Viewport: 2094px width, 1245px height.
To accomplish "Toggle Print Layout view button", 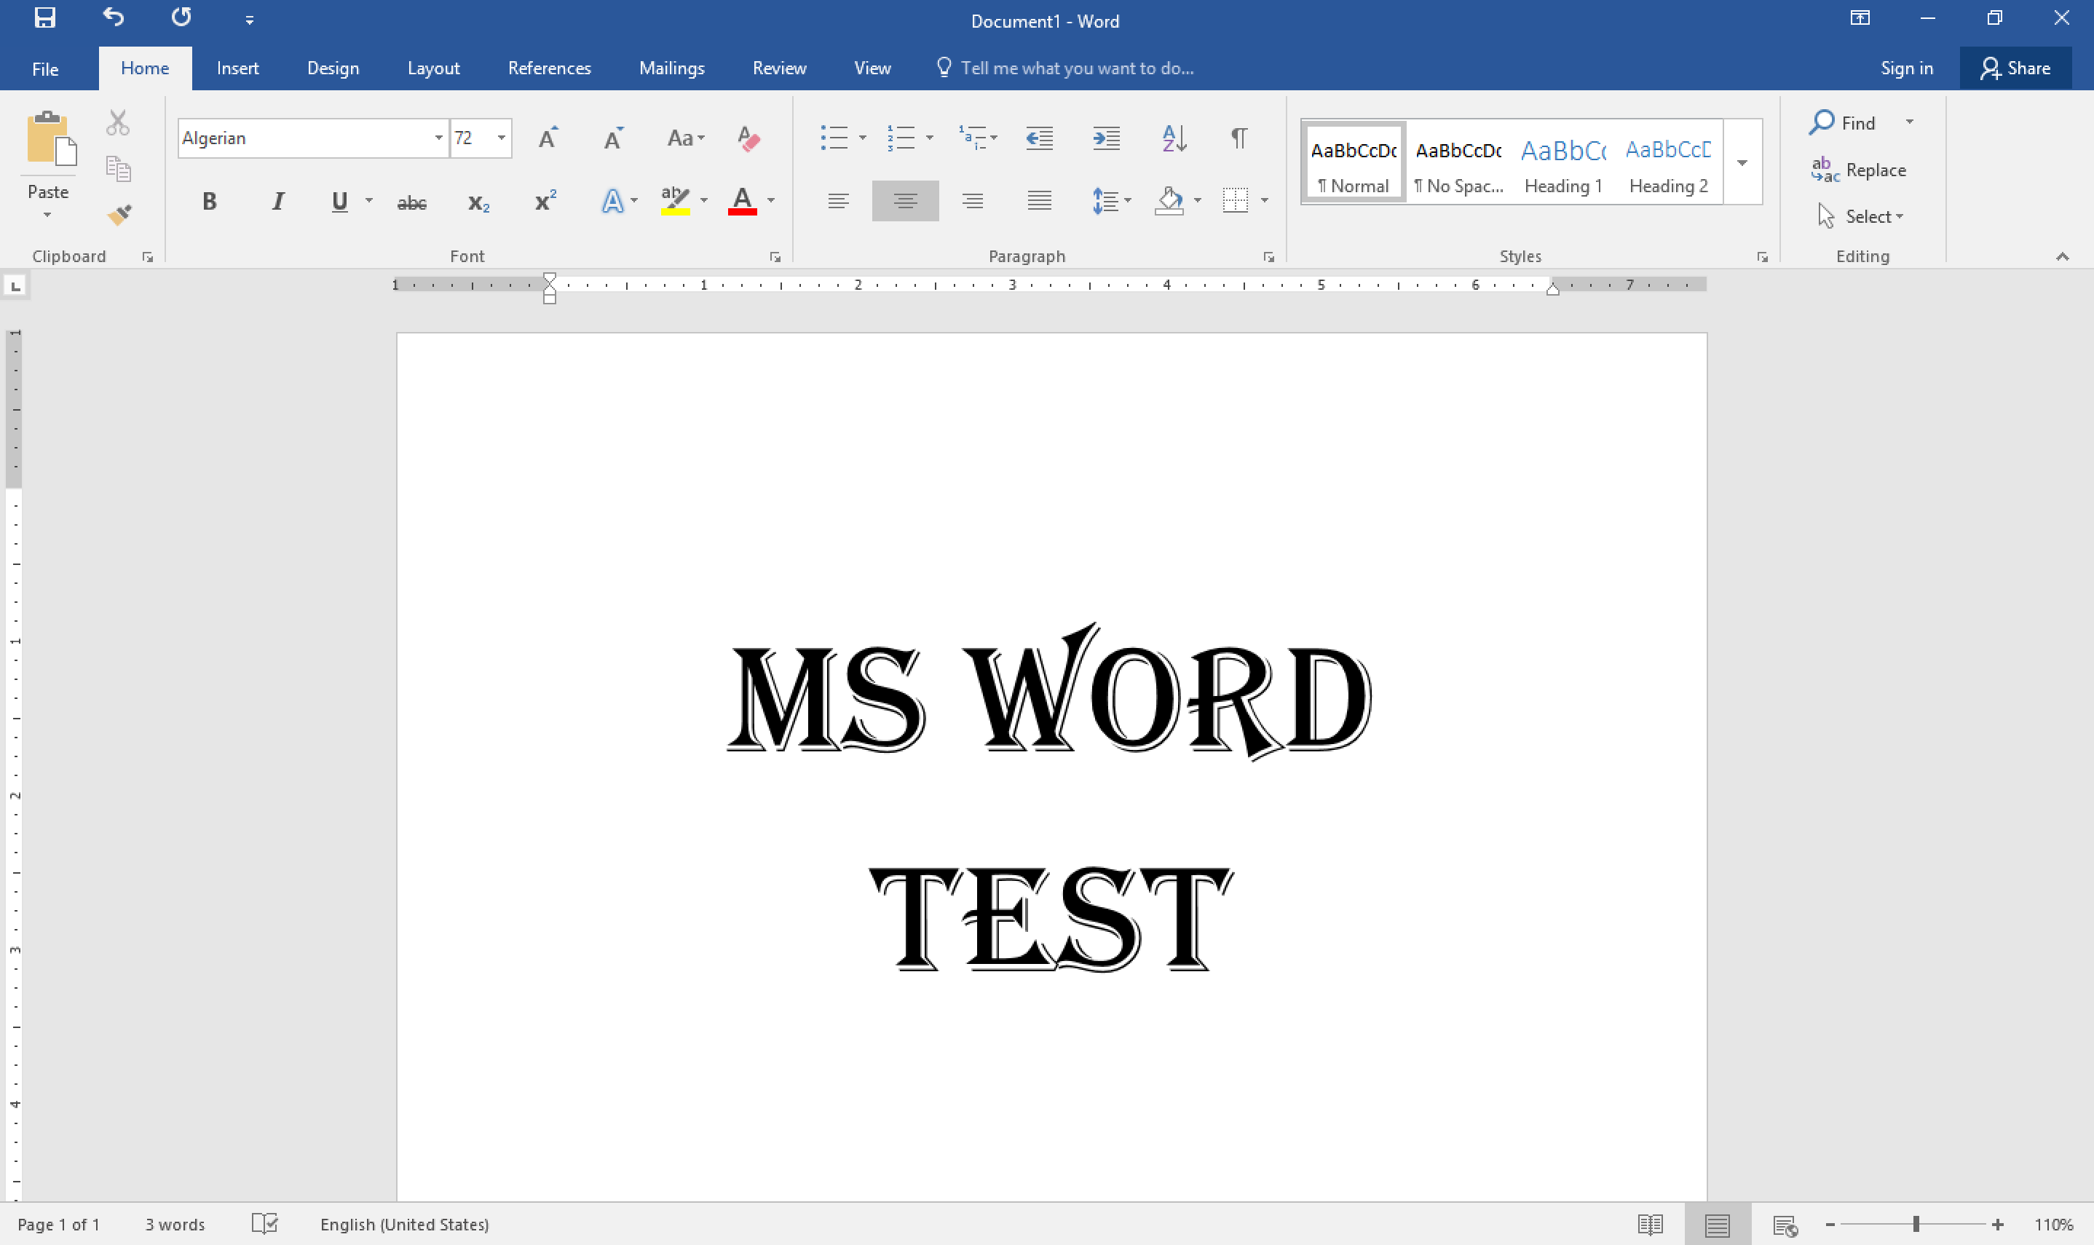I will coord(1718,1225).
